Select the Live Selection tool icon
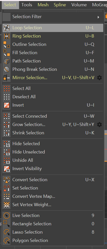 pyautogui.click(x=7, y=215)
